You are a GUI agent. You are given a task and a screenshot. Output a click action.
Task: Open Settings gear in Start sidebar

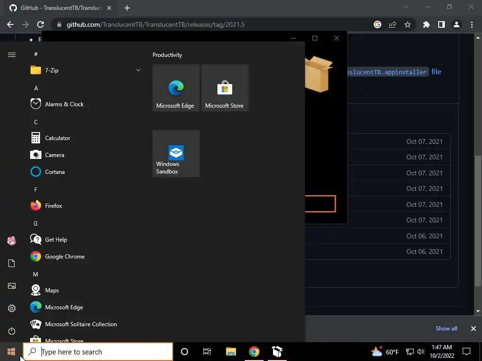pos(12,308)
